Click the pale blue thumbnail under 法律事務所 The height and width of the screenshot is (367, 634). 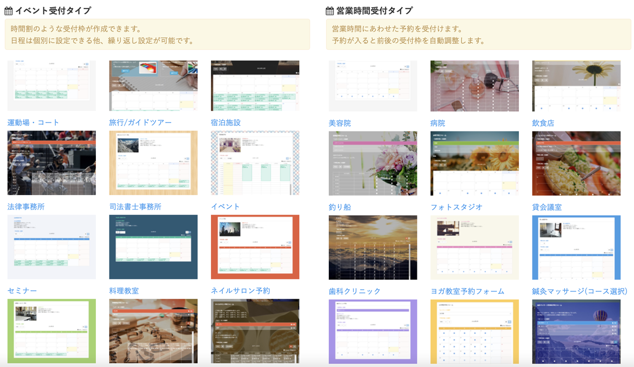click(x=51, y=247)
